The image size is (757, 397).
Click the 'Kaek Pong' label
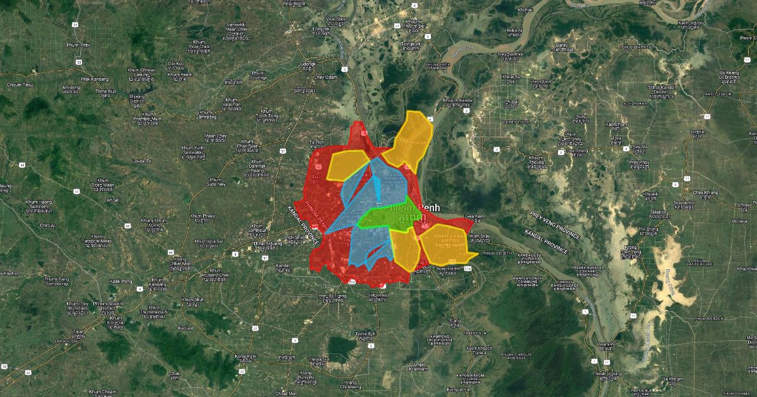120,281
